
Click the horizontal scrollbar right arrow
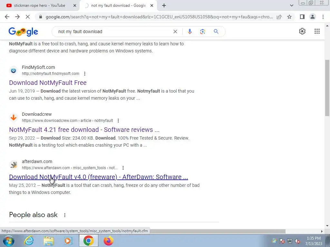pos(322,231)
